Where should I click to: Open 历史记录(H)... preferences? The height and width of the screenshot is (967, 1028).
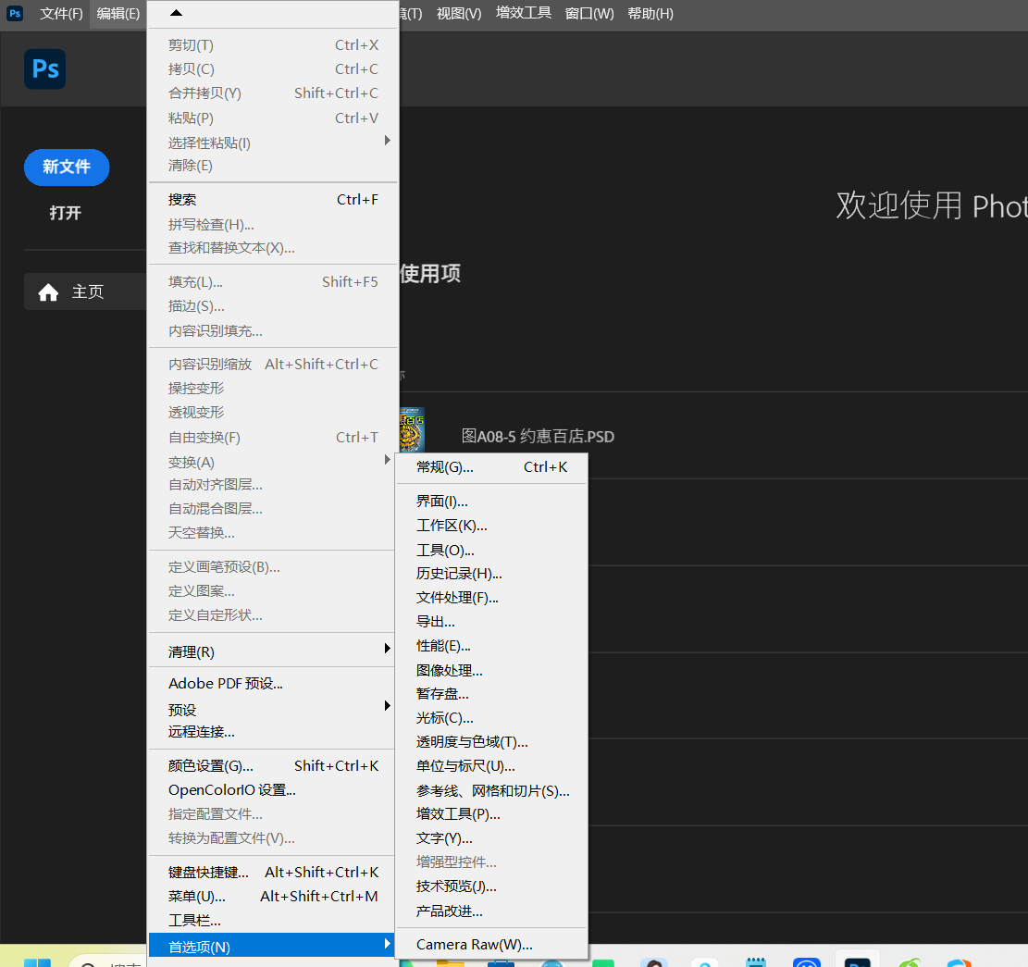(x=491, y=574)
